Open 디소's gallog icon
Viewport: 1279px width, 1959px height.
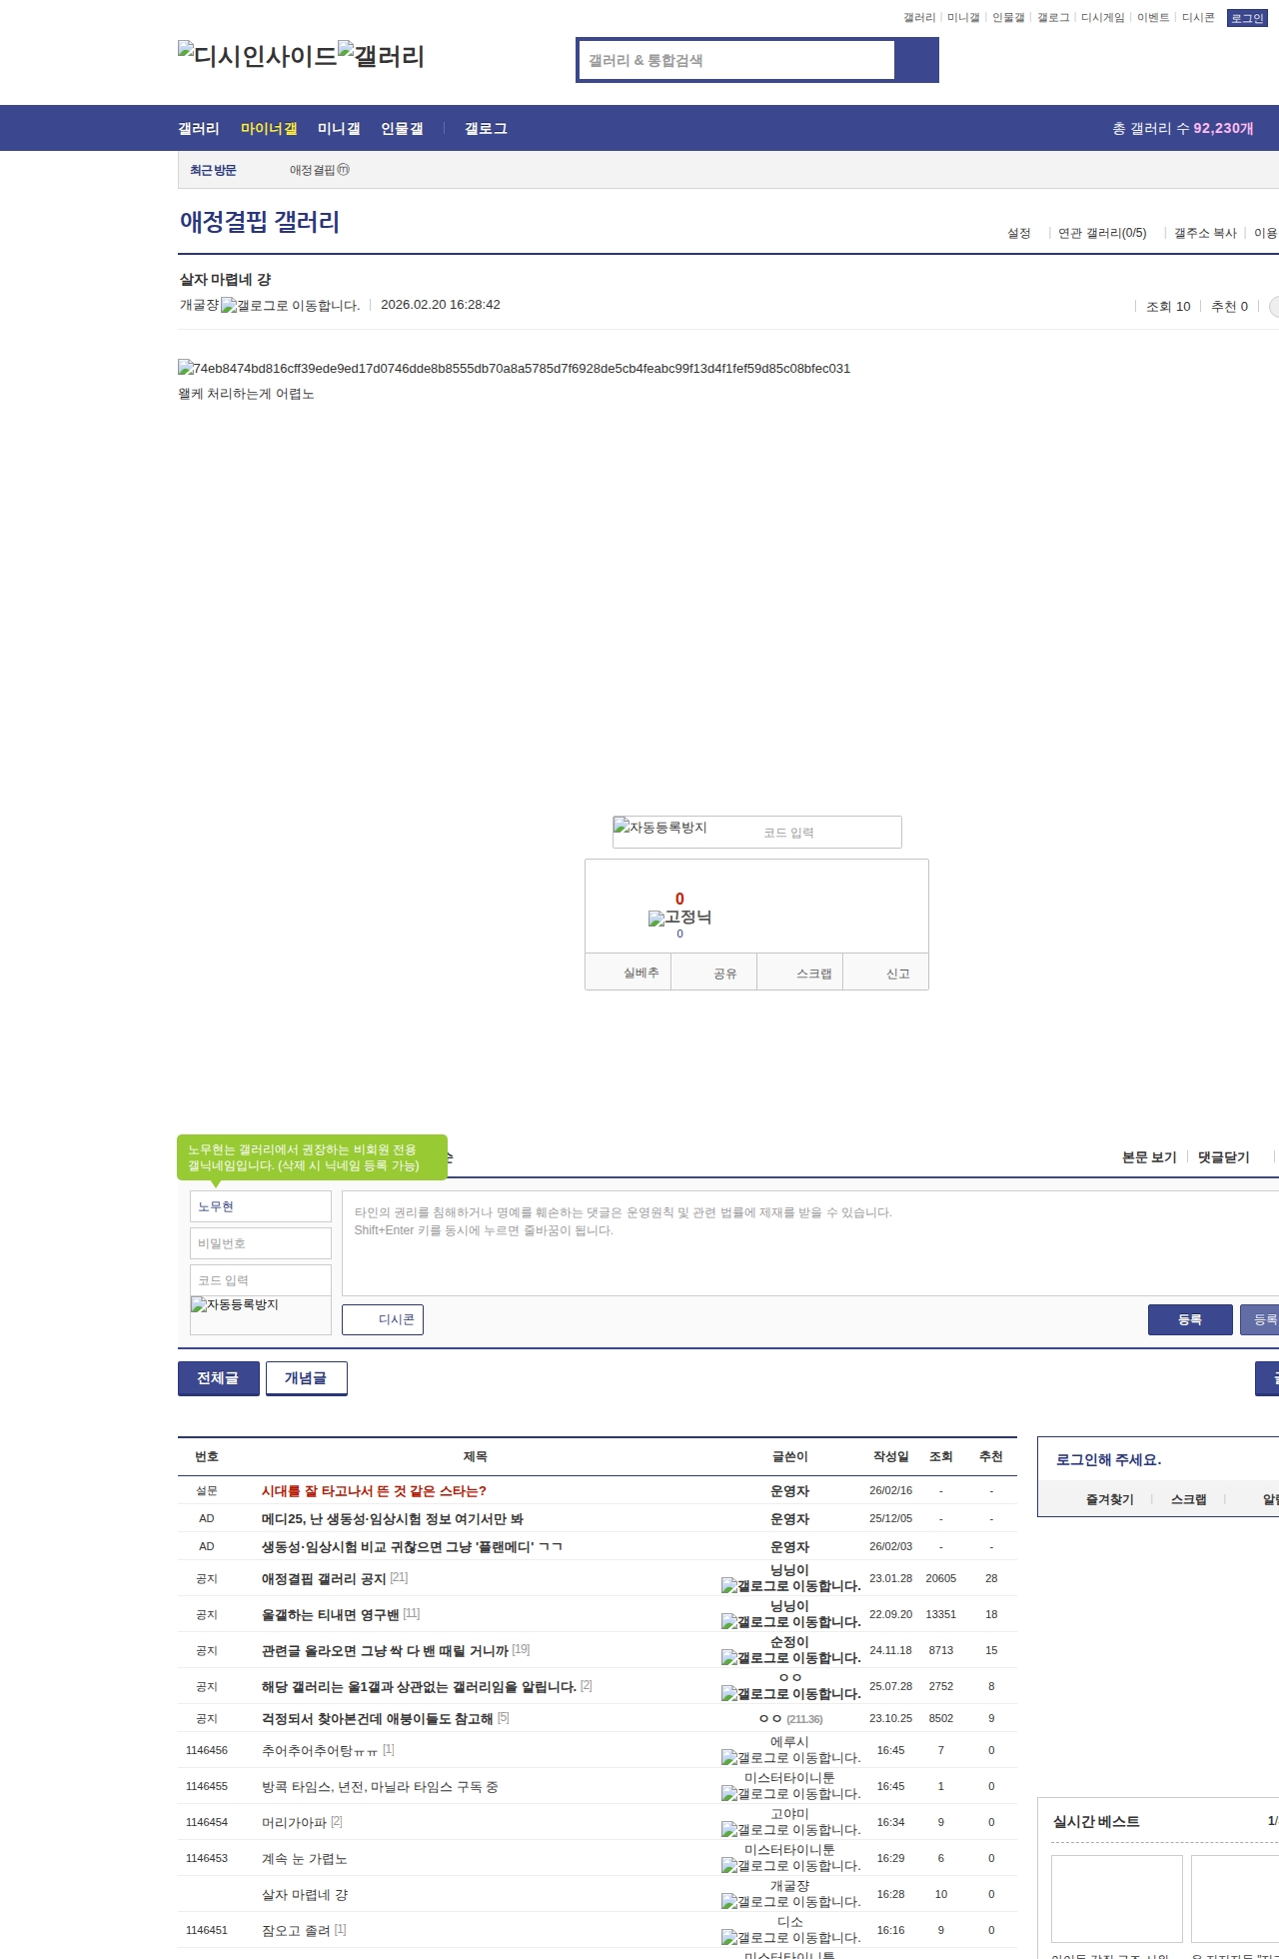[790, 1938]
